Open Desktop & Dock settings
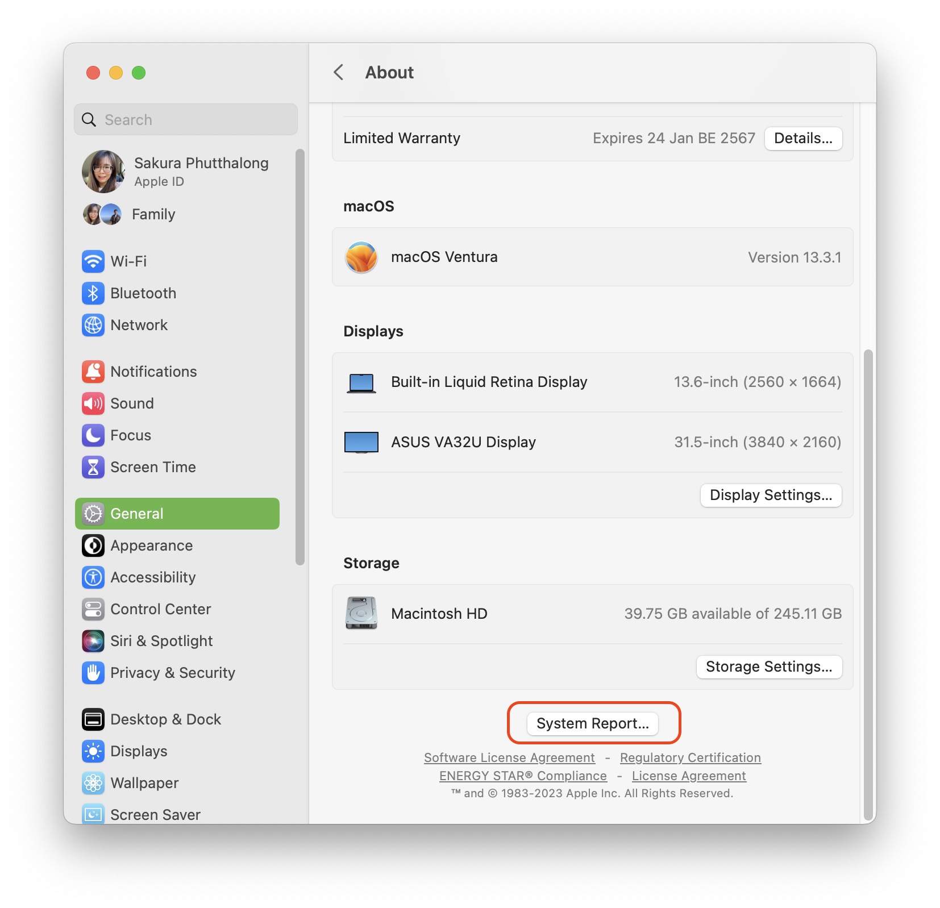Image resolution: width=940 pixels, height=908 pixels. tap(165, 719)
